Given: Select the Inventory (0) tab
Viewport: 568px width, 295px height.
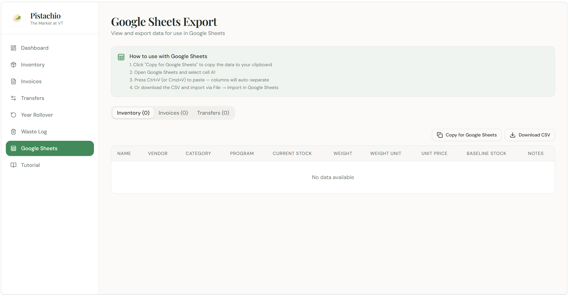Looking at the screenshot, I should click(x=133, y=113).
